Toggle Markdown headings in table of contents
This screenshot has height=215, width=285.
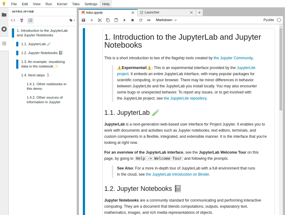coord(21,20)
